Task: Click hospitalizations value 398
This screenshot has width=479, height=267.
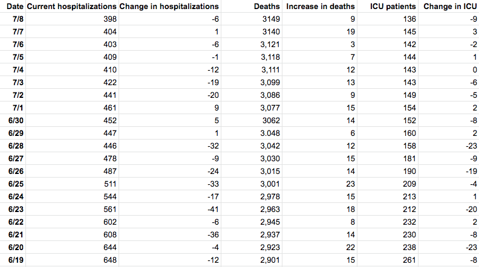Action: point(109,19)
